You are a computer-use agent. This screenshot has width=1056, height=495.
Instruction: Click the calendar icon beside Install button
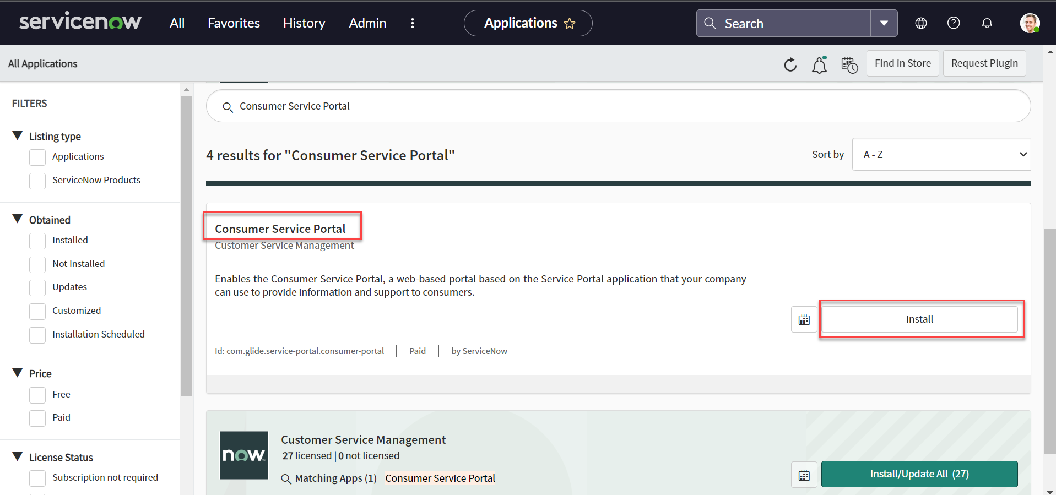point(804,319)
